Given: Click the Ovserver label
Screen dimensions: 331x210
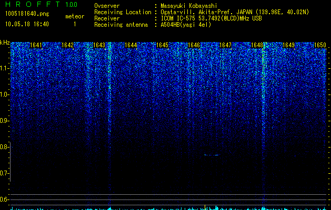Looking at the screenshot, I should pos(107,6).
